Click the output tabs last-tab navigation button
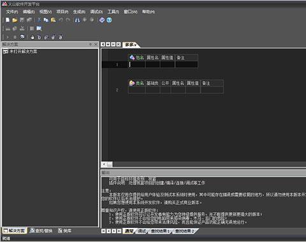306x242 pixels. [119, 231]
